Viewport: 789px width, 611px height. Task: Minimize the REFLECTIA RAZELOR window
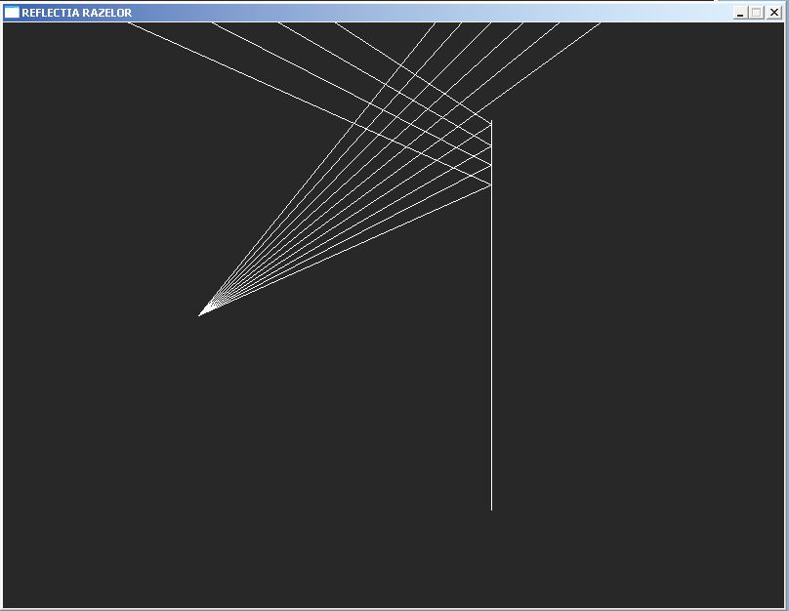tap(740, 13)
